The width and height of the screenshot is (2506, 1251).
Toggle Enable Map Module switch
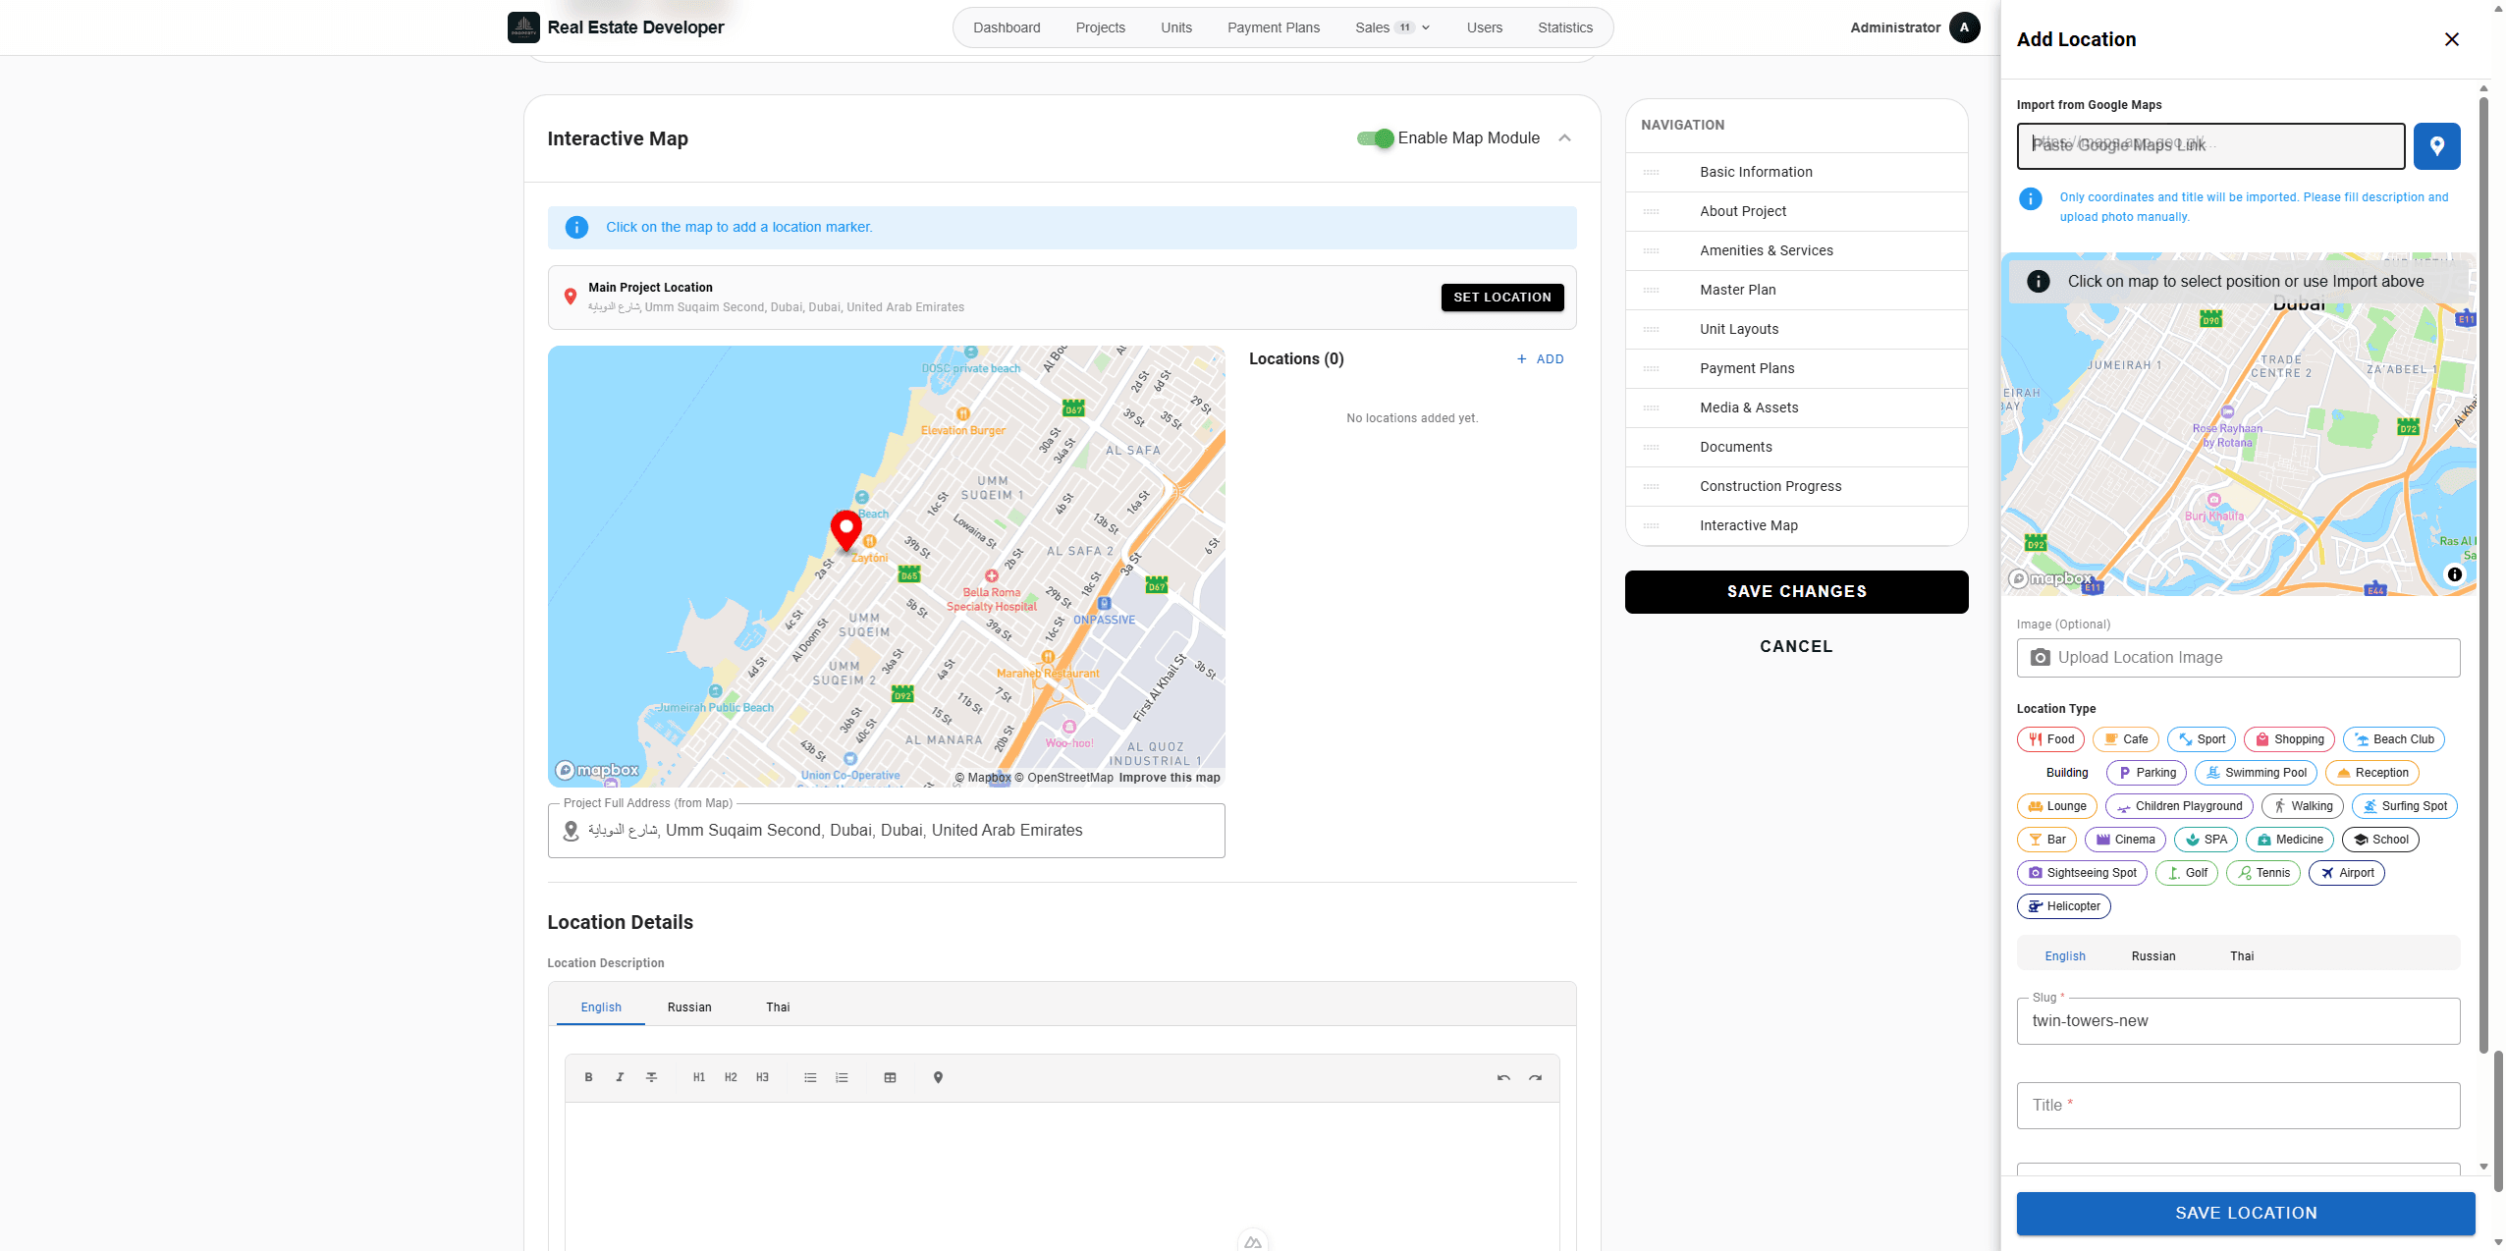(x=1375, y=138)
